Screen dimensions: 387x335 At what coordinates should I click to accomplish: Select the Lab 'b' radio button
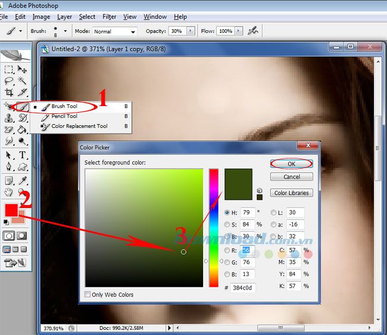pyautogui.click(x=273, y=237)
